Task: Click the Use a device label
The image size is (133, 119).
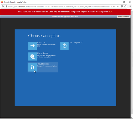Action: pyautogui.click(x=43, y=53)
